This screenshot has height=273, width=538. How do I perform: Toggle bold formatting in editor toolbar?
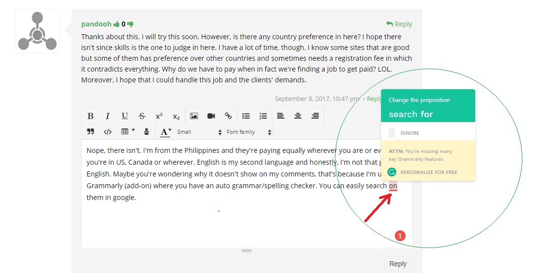tap(91, 116)
